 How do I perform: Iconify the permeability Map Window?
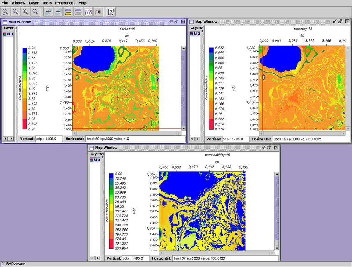tap(264, 148)
